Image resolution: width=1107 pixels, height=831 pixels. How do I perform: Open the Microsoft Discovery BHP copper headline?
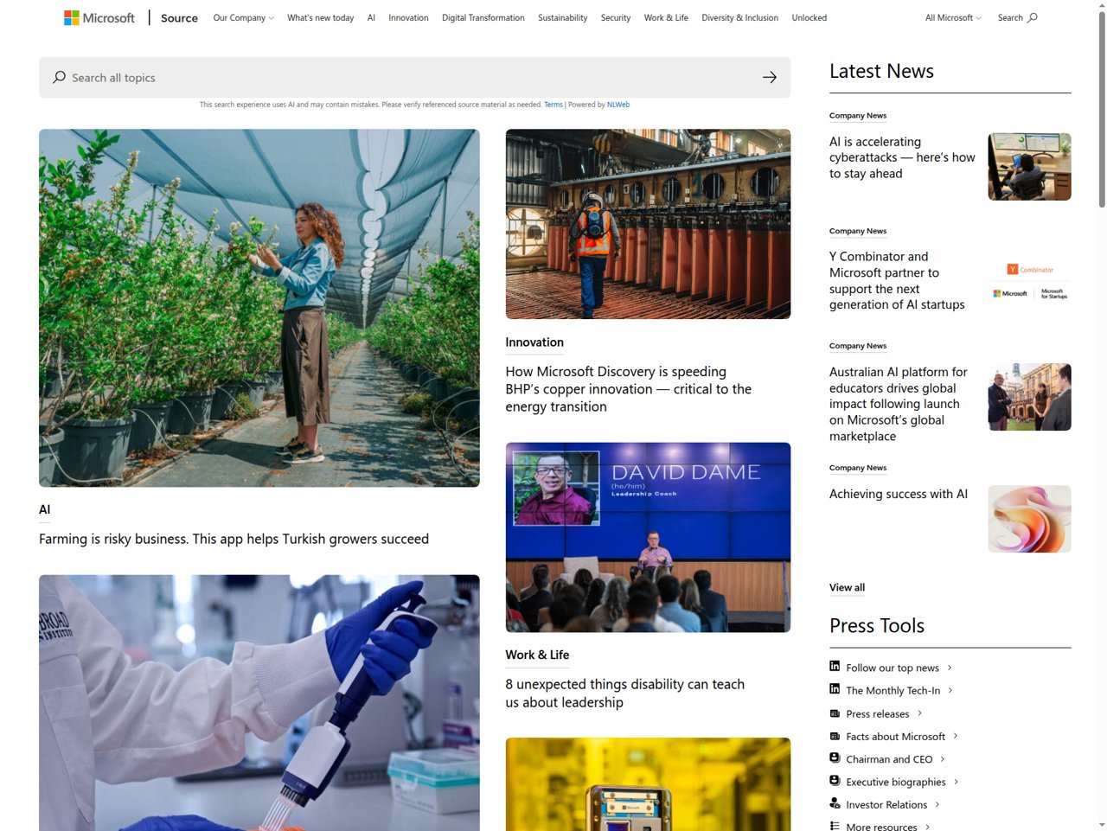(x=629, y=389)
